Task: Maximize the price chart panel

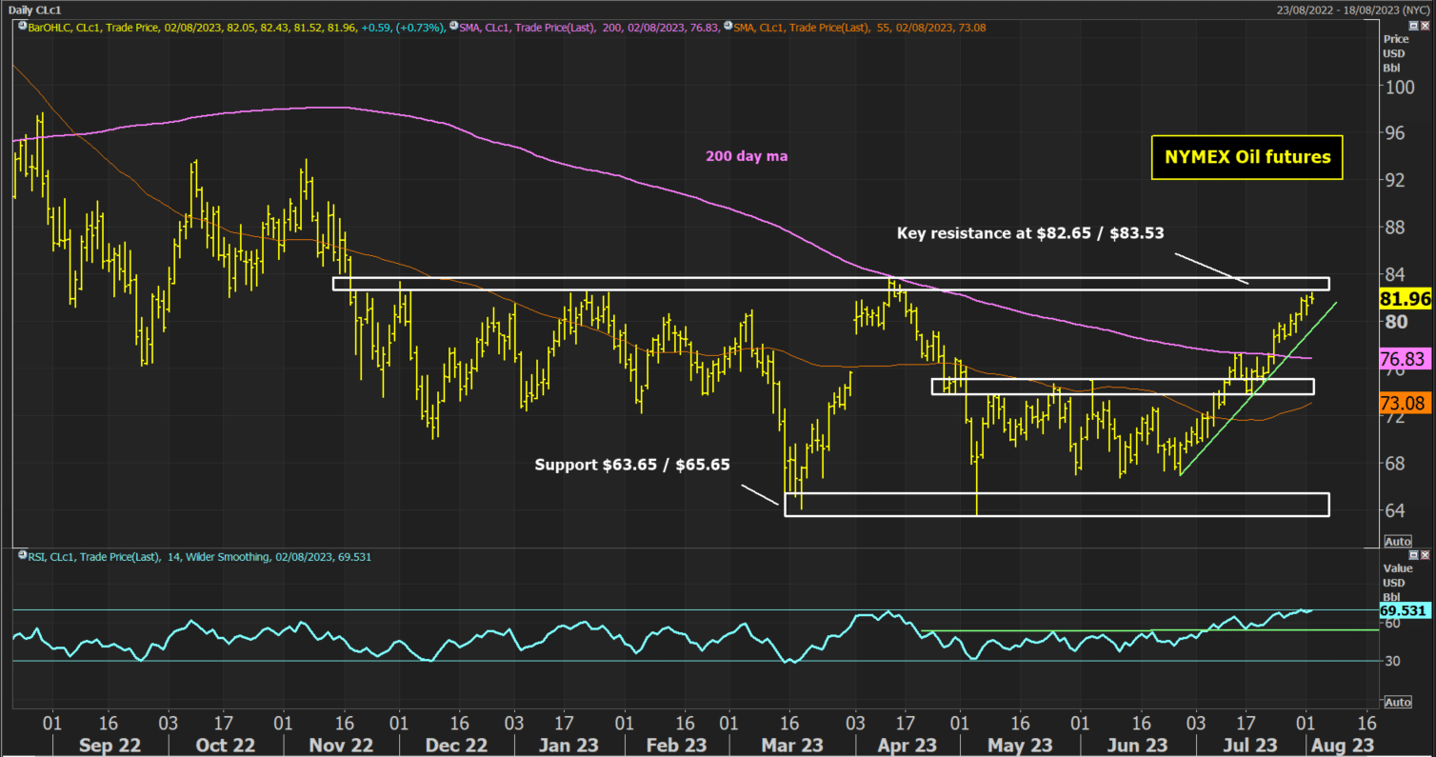Action: [x=1413, y=26]
